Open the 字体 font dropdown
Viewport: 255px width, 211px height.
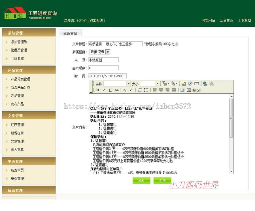pos(129,83)
